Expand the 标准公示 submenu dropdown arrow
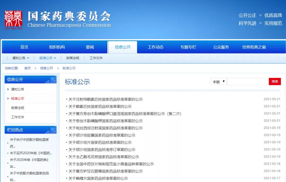Viewport: 286px width, 182px height. coord(55,58)
